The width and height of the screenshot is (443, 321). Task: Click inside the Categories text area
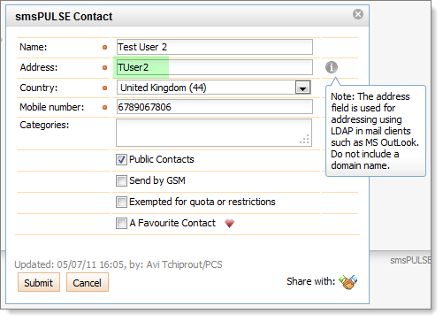click(214, 133)
